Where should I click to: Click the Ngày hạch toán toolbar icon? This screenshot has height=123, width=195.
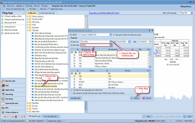pyautogui.click(x=49, y=9)
